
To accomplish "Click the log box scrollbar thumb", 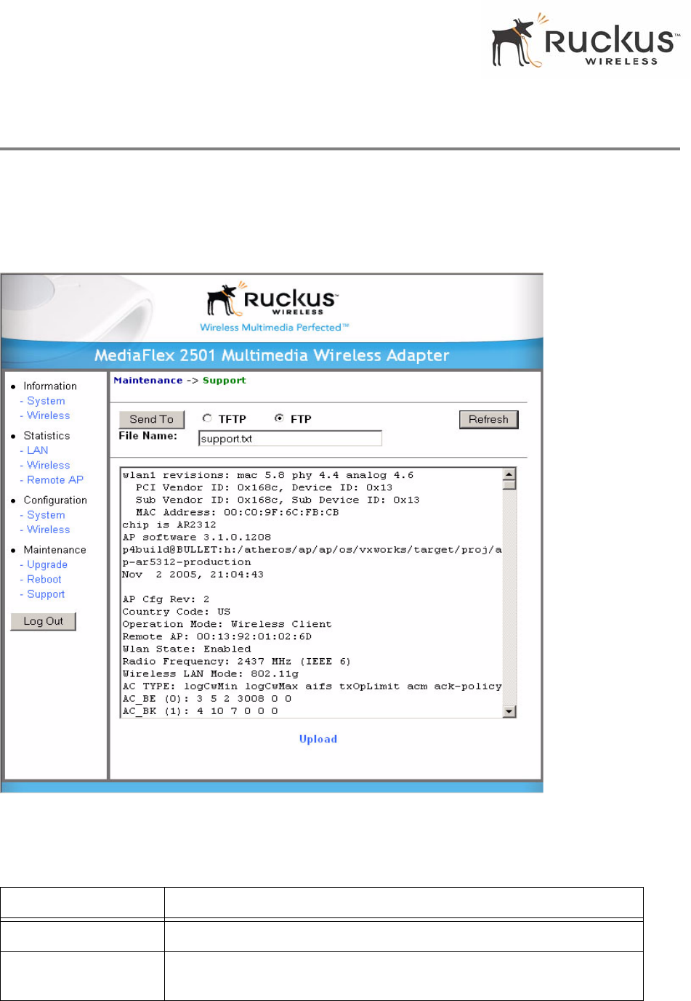I will pyautogui.click(x=509, y=485).
